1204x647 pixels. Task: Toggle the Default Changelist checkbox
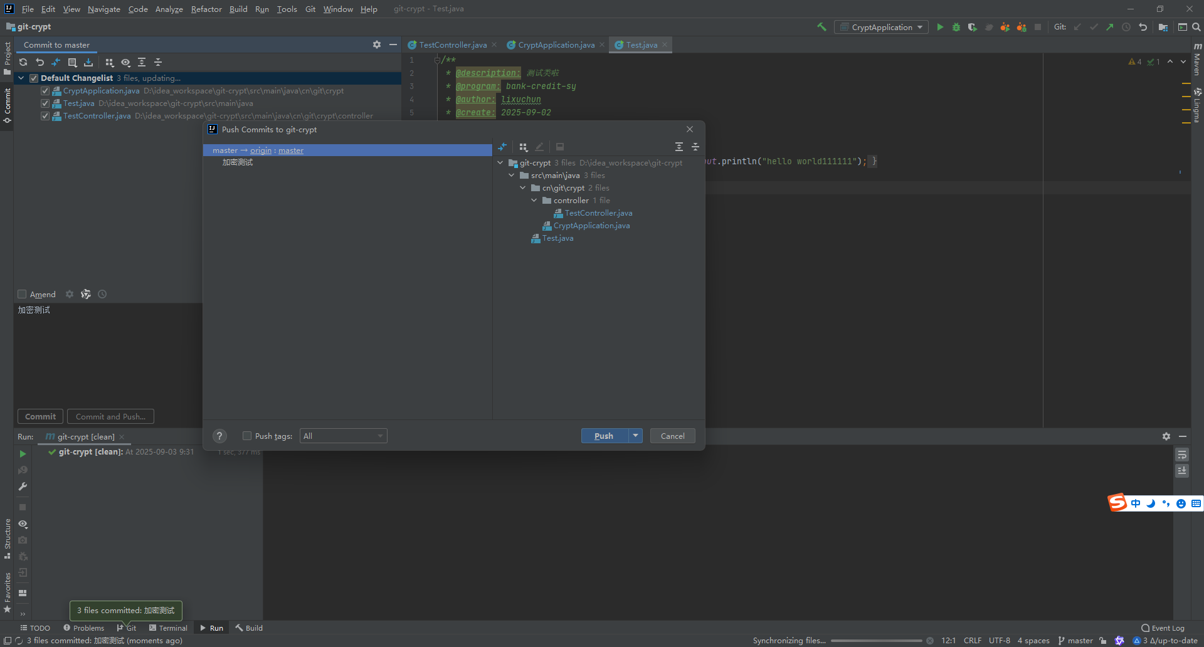click(x=34, y=78)
